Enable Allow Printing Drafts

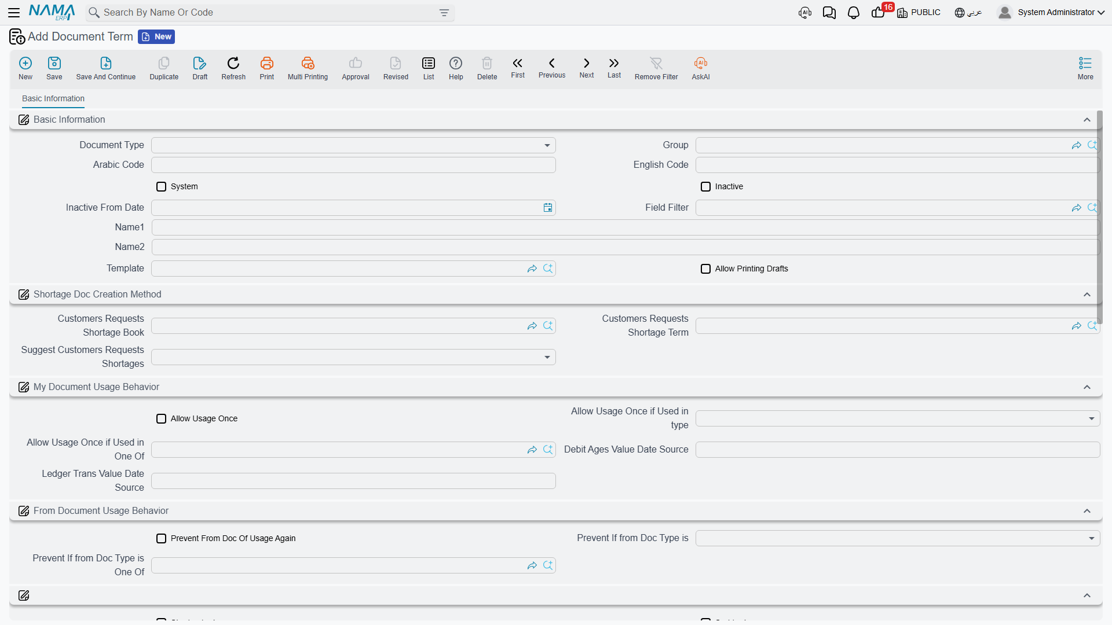click(x=705, y=269)
